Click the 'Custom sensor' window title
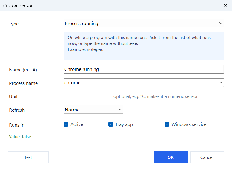The width and height of the screenshot is (232, 170). tap(18, 6)
